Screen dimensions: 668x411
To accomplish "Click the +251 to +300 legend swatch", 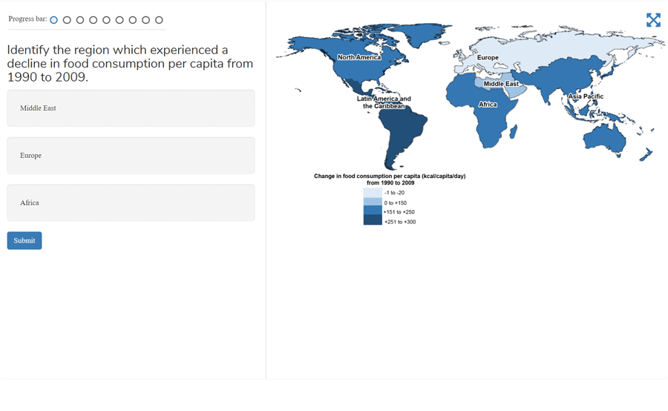I will click(x=373, y=221).
